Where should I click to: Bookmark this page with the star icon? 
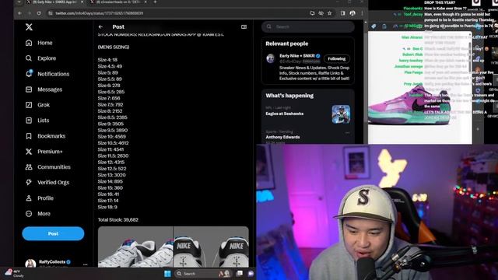point(330,13)
